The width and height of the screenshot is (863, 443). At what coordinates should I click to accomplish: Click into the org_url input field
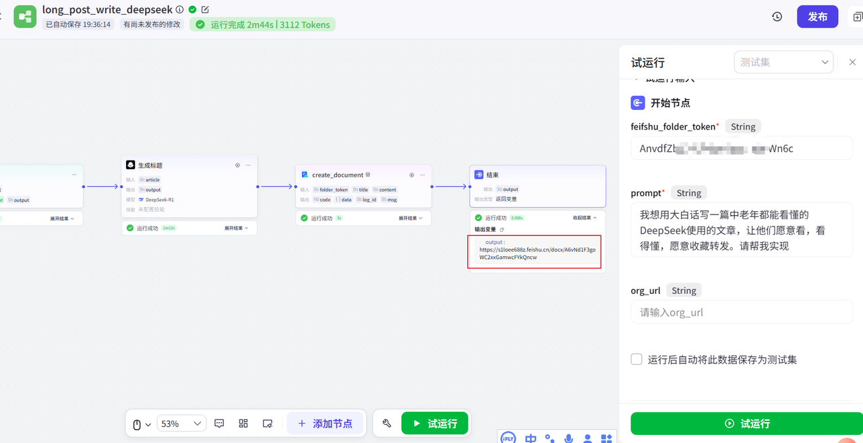(x=742, y=312)
